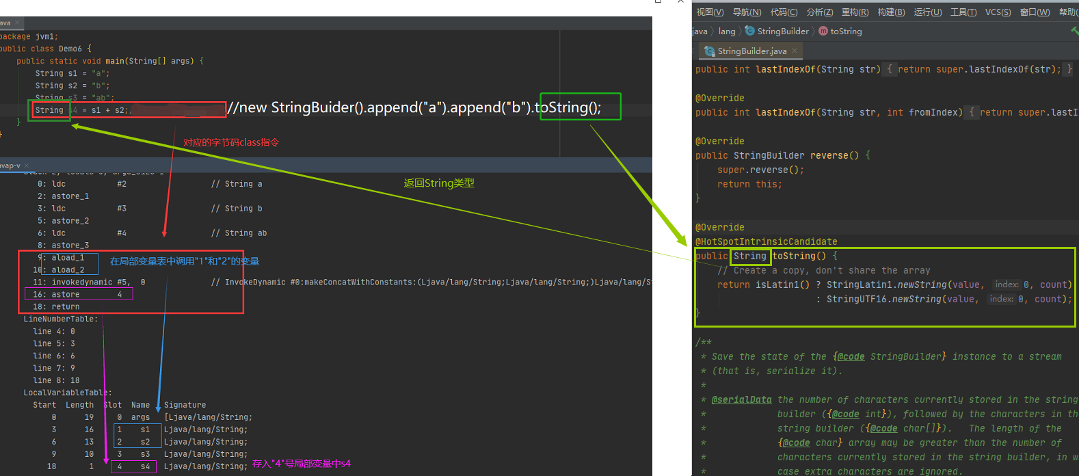Click the 'main' method name
This screenshot has width=1079, height=476.
[115, 61]
